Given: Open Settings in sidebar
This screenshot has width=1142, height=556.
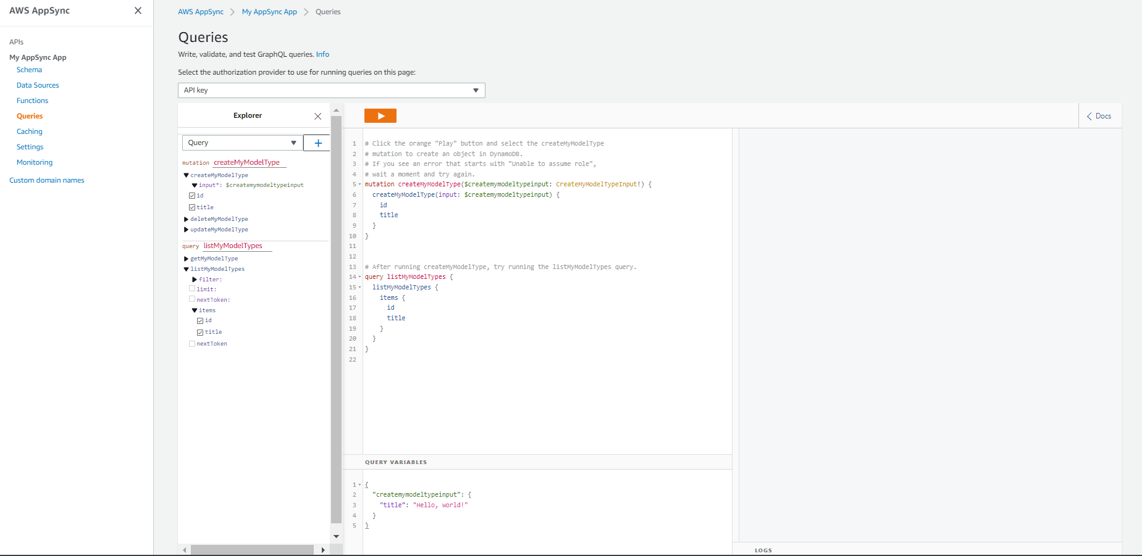Looking at the screenshot, I should [30, 147].
